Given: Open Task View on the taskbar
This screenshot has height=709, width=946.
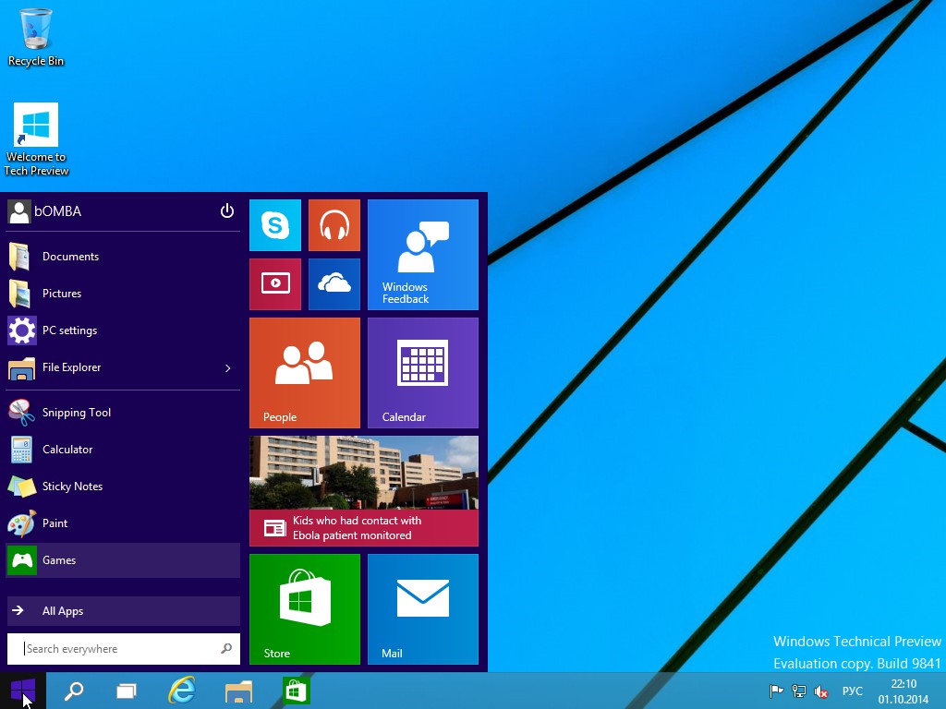Looking at the screenshot, I should pos(126,691).
